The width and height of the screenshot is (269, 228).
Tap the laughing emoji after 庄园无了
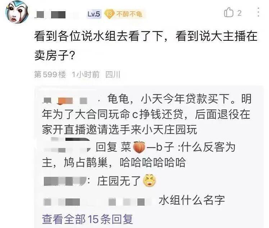[150, 180]
